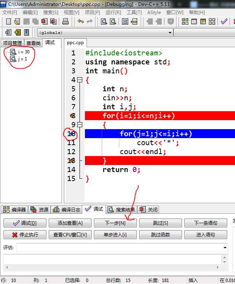Switch to the 查看类 side tab

click(34, 43)
